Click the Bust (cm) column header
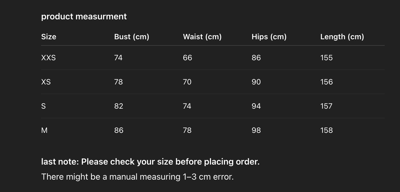This screenshot has width=400, height=192. point(132,37)
